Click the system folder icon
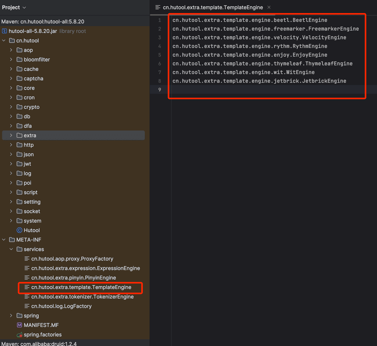Viewport: 377px width, 346px height. 19,221
